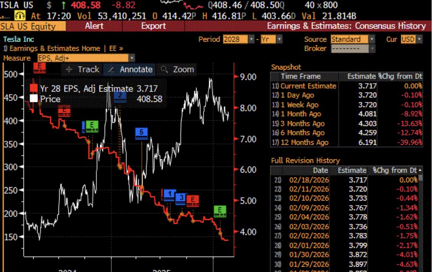Click the Snapshot section heading
The width and height of the screenshot is (432, 272).
[x=286, y=67]
